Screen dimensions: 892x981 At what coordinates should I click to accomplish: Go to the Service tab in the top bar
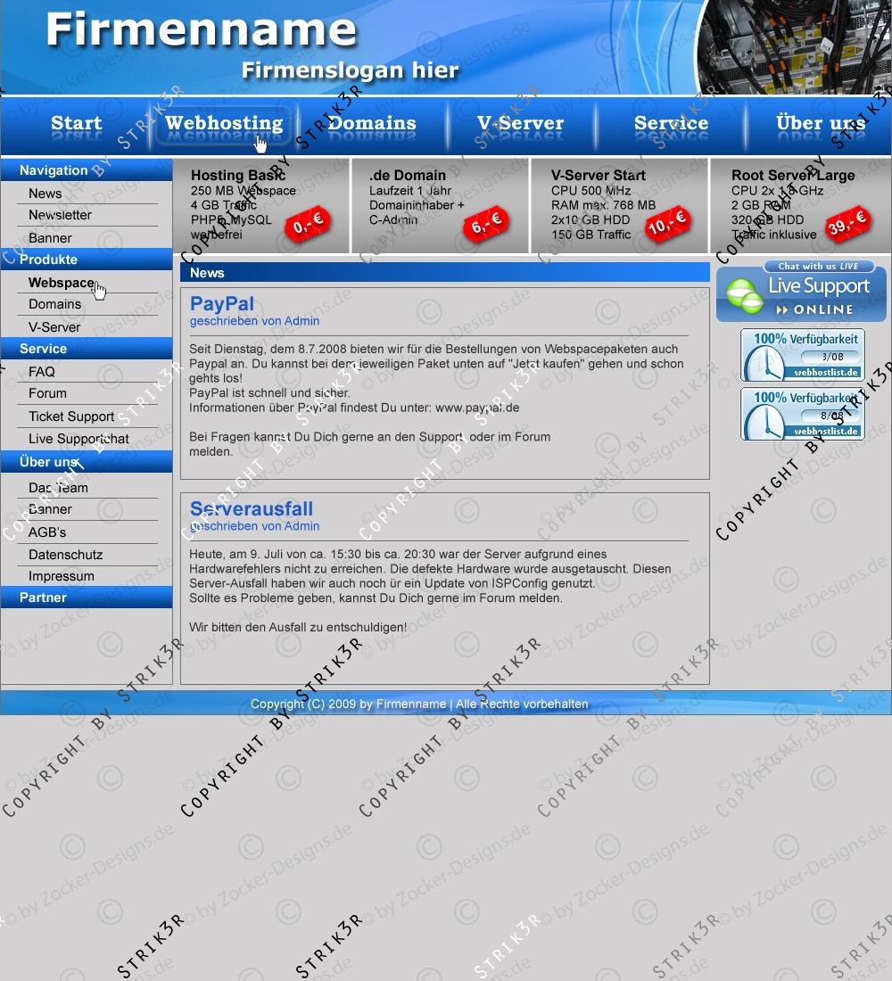pyautogui.click(x=671, y=124)
